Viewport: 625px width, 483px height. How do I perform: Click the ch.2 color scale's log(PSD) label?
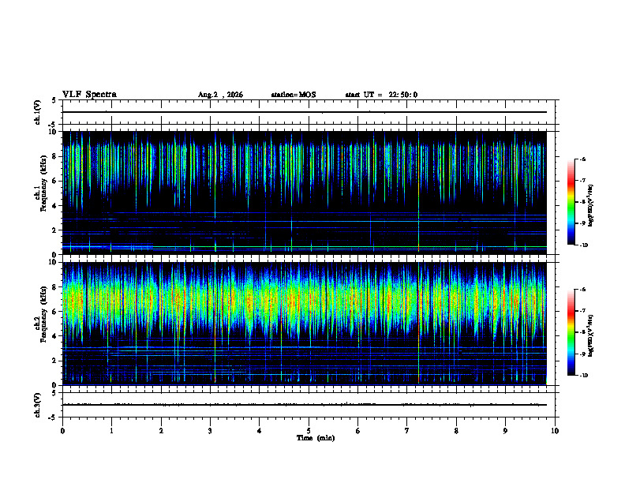590,335
